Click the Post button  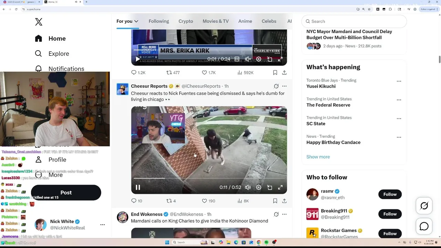(x=66, y=193)
